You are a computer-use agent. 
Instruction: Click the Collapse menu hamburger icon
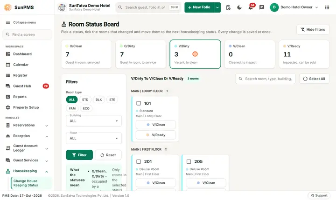pyautogui.click(x=8, y=22)
